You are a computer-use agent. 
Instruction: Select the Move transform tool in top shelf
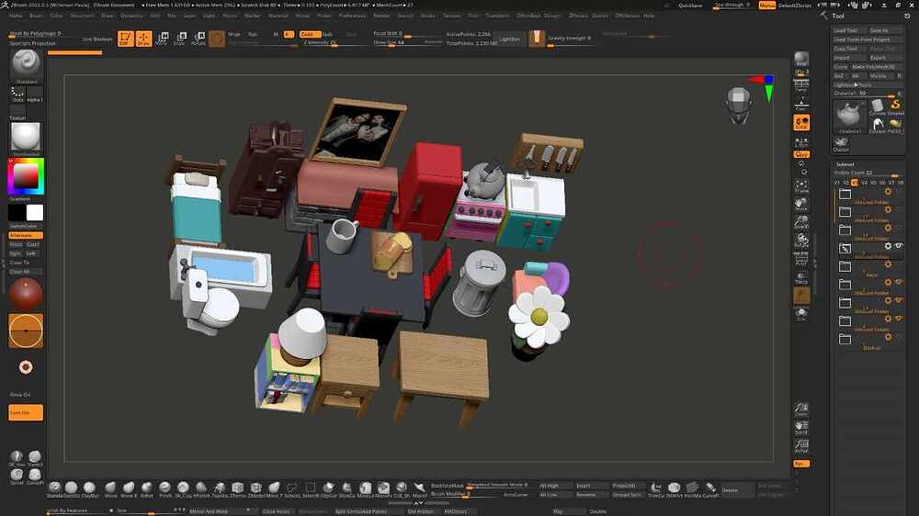[163, 39]
